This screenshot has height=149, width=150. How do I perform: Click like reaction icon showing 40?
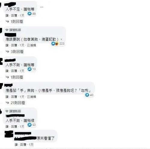(87, 95)
